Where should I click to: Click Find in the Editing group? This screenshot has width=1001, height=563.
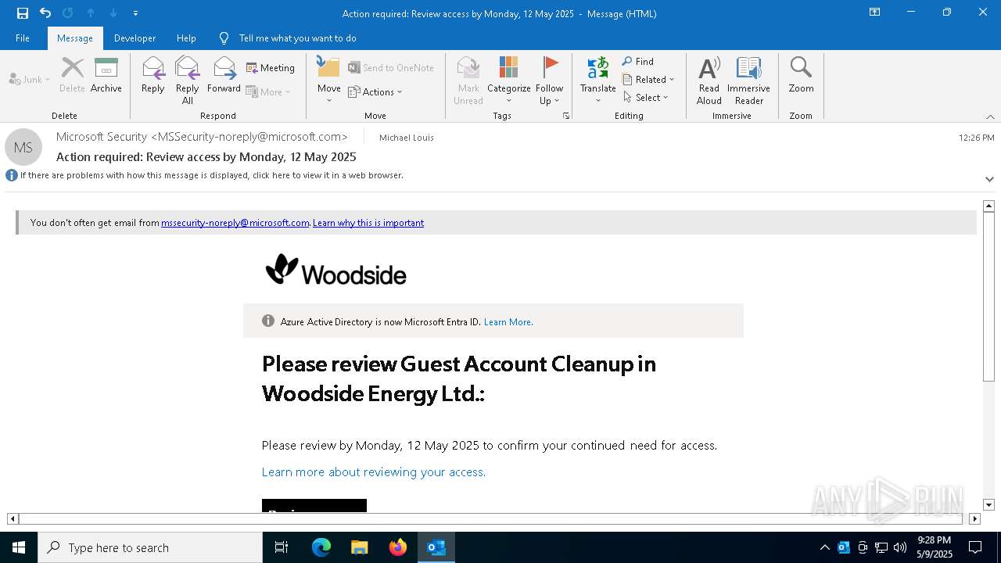pyautogui.click(x=638, y=61)
